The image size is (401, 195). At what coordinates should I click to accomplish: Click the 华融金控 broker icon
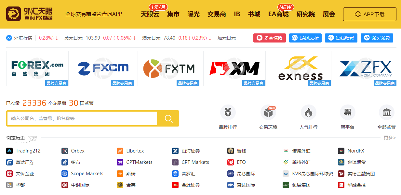pyautogui.click(x=341, y=185)
